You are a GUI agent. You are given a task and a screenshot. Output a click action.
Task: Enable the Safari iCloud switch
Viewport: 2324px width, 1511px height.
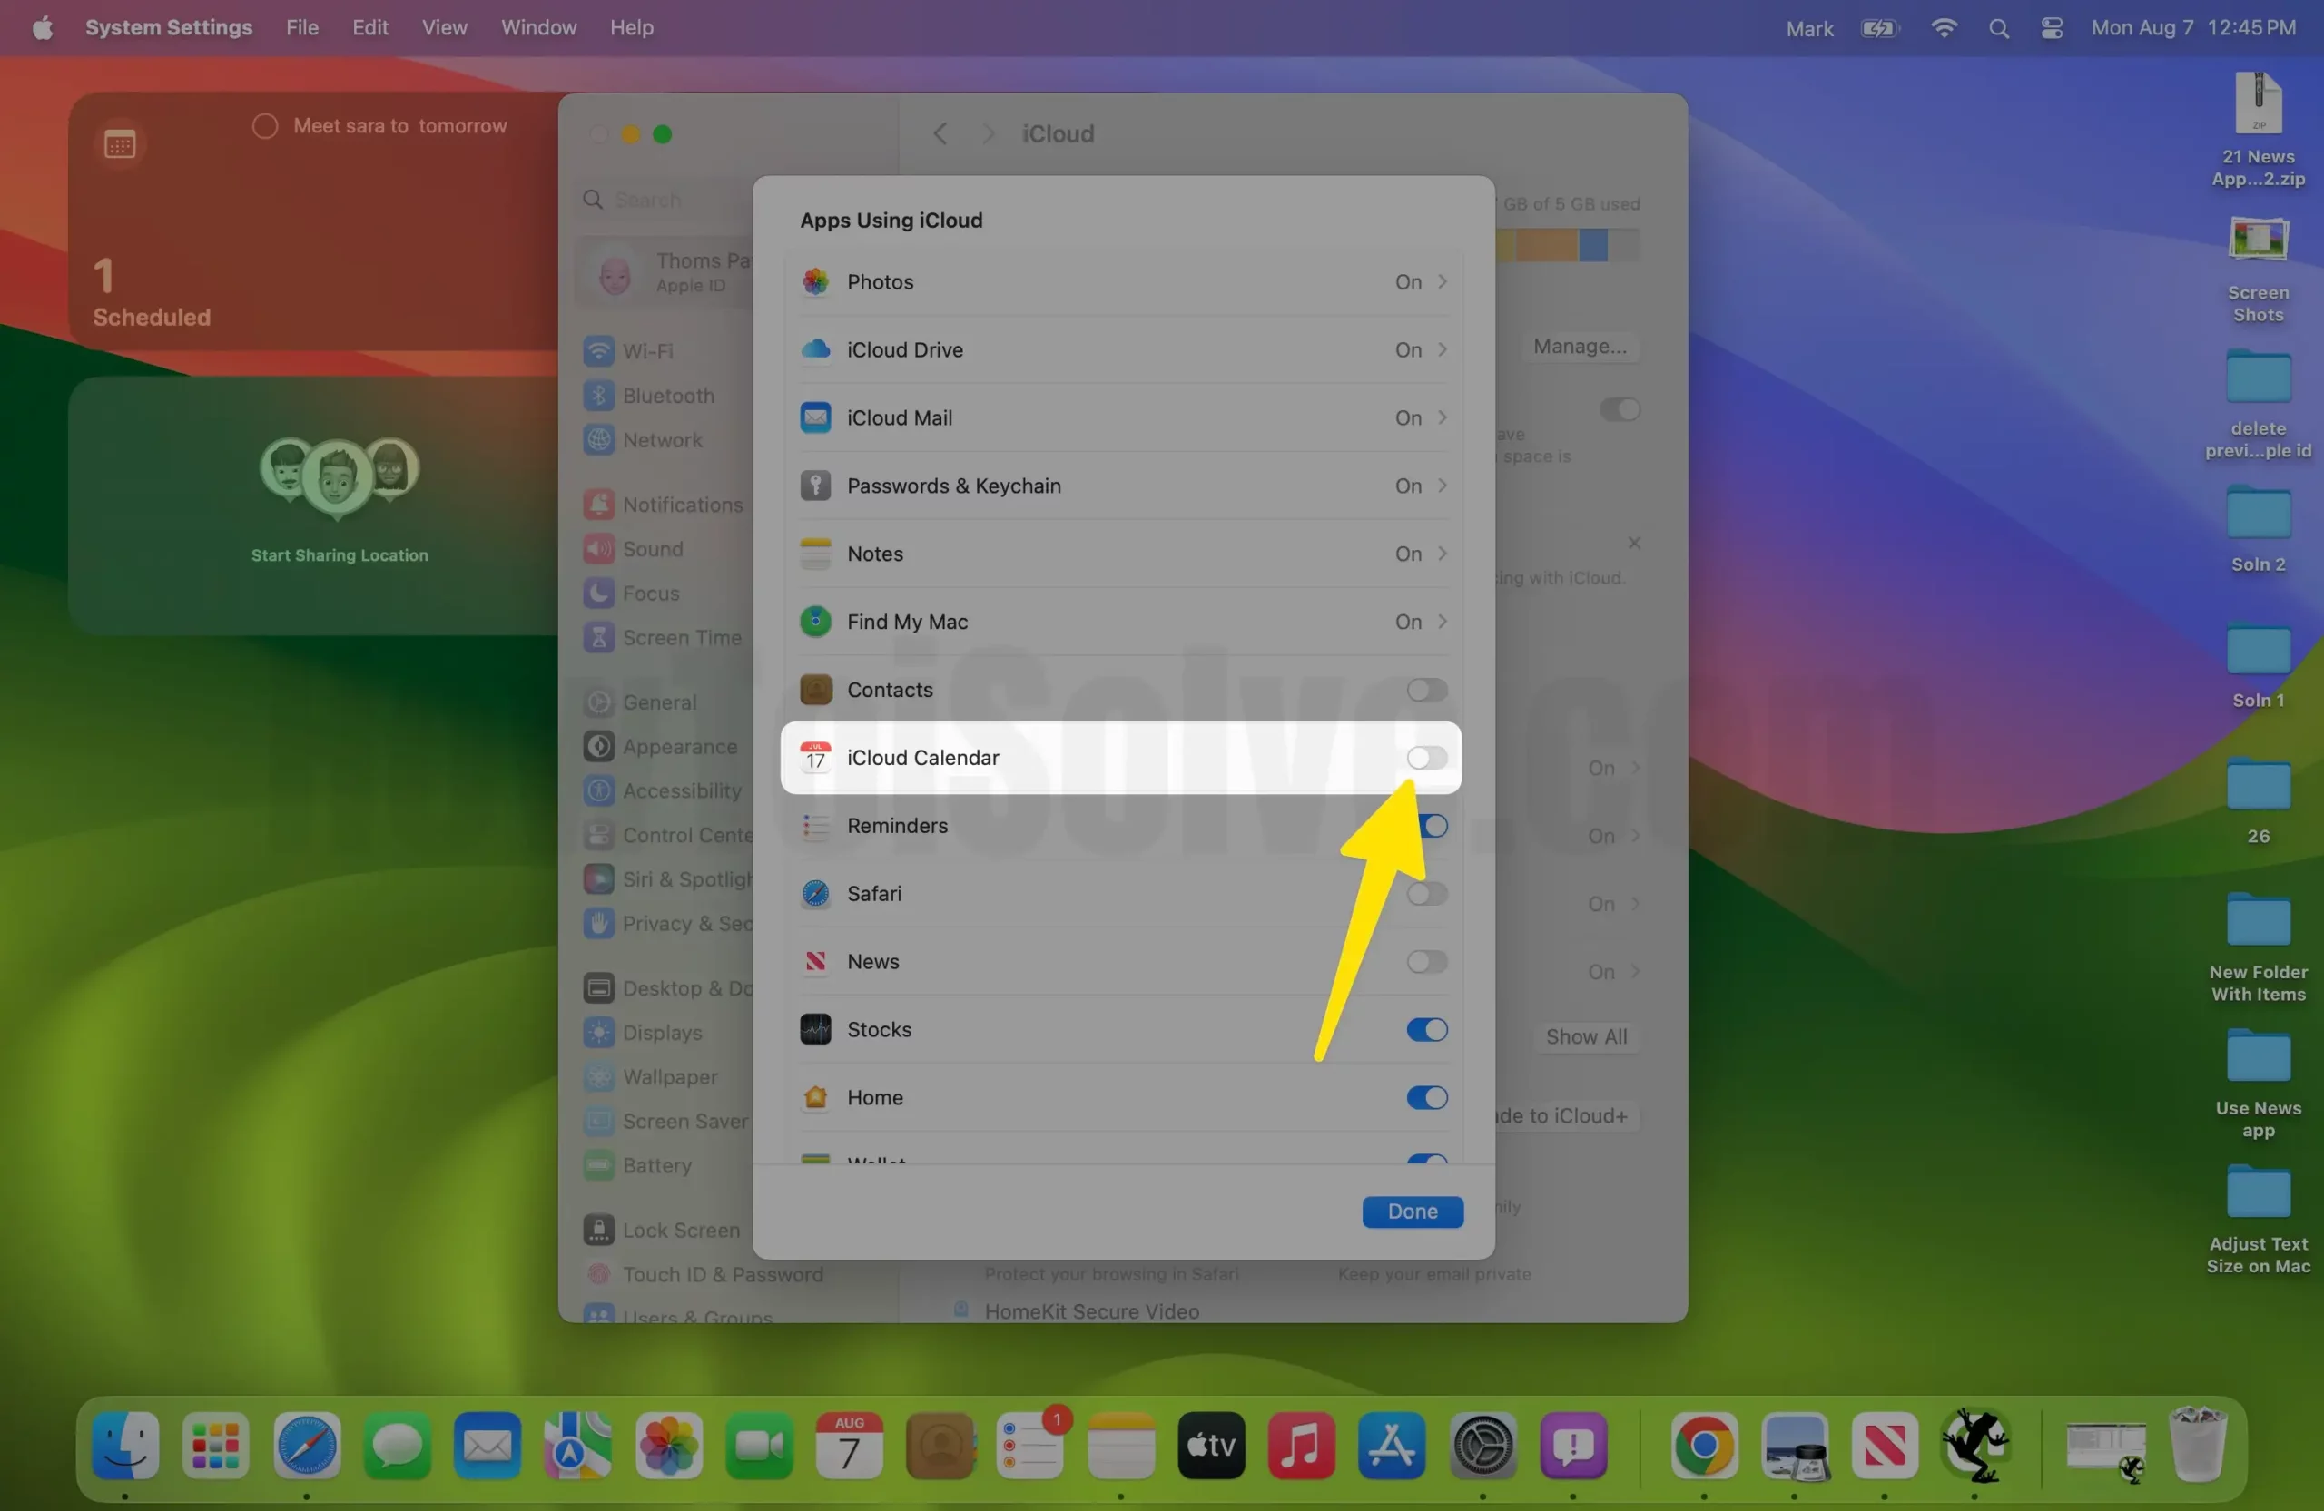(x=1426, y=894)
